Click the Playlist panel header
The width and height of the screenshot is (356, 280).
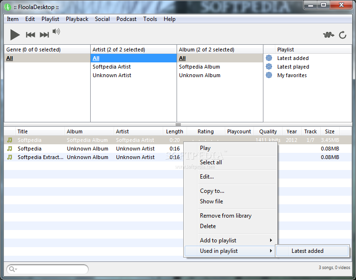(x=314, y=50)
